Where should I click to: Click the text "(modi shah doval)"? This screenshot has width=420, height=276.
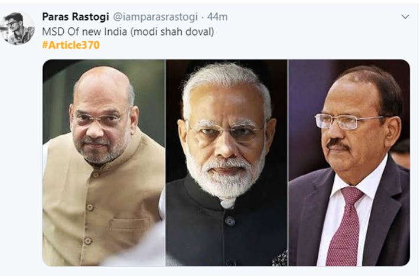coord(172,32)
